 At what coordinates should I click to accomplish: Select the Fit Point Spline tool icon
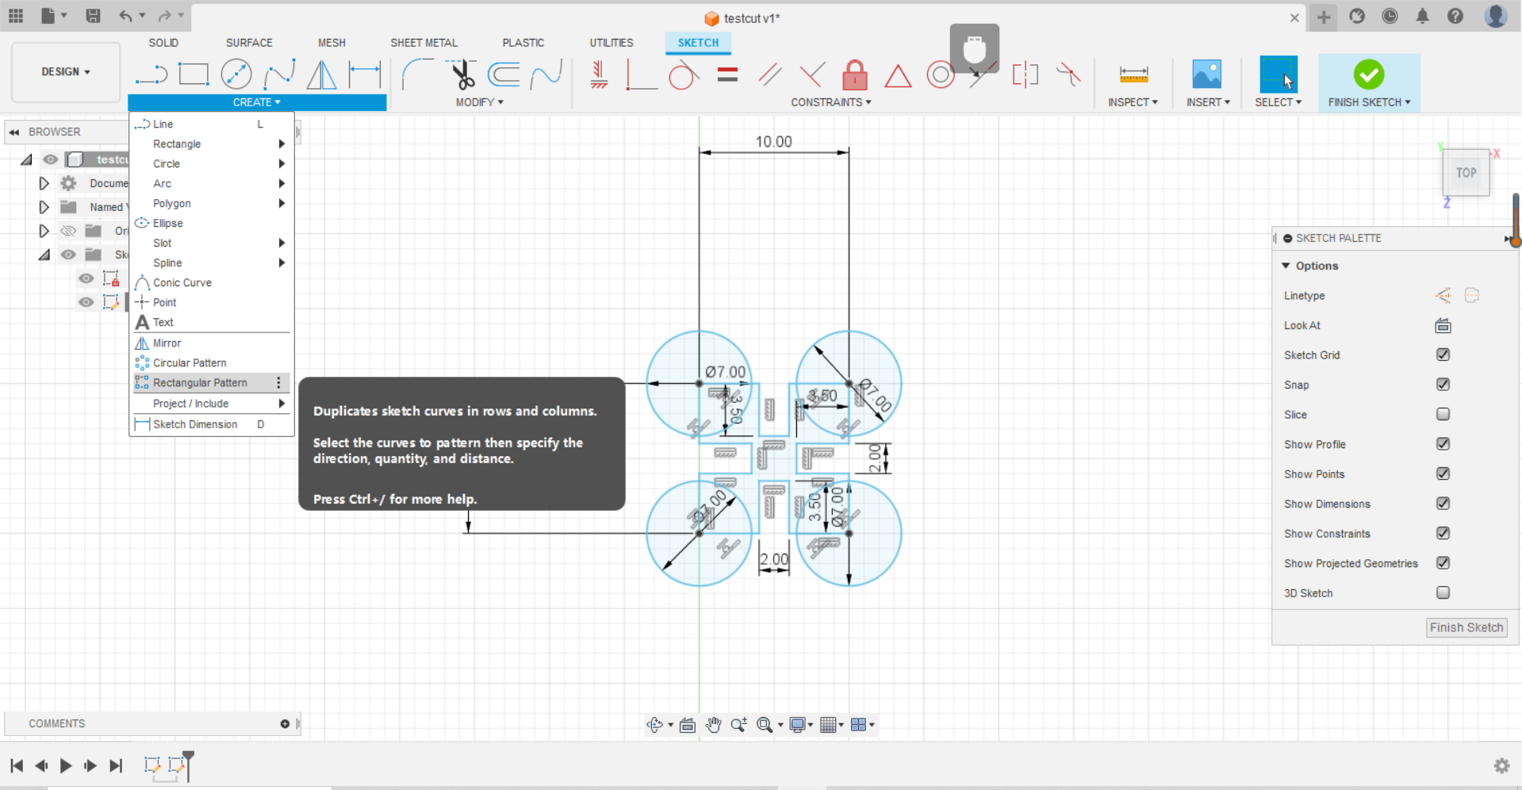point(279,75)
